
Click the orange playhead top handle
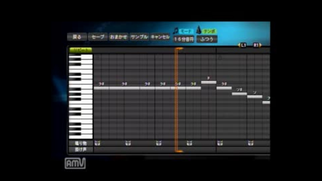[x=179, y=49]
